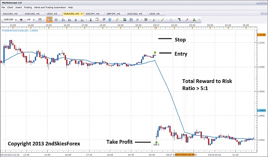Toggle the orange highlighted toolbar button
Viewport: 268px width, 157px height.
49,20
